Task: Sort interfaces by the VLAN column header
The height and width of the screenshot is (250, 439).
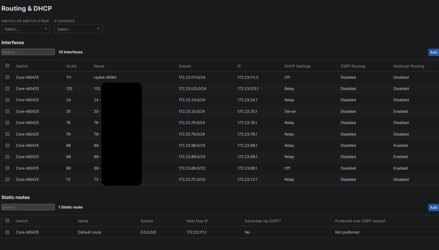Action: (x=71, y=66)
